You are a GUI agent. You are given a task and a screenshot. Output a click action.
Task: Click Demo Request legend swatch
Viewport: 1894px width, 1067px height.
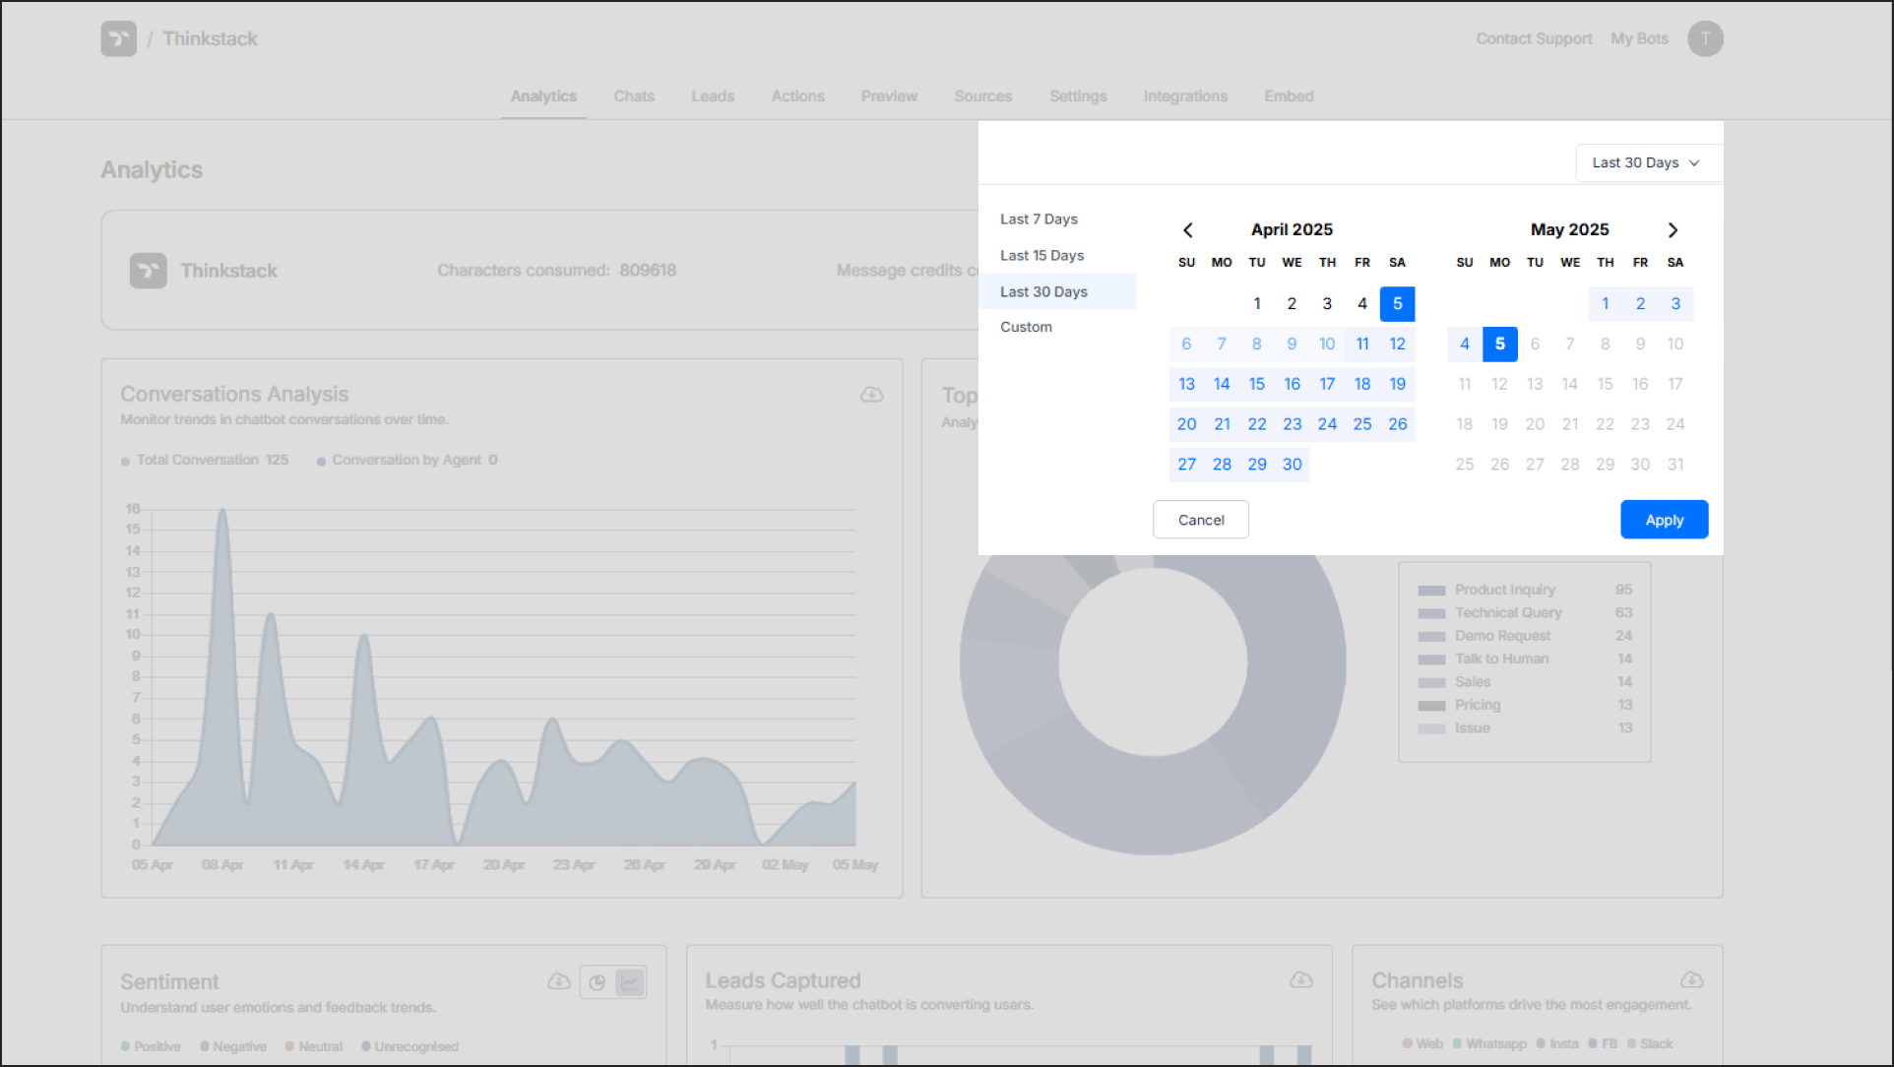(x=1431, y=637)
